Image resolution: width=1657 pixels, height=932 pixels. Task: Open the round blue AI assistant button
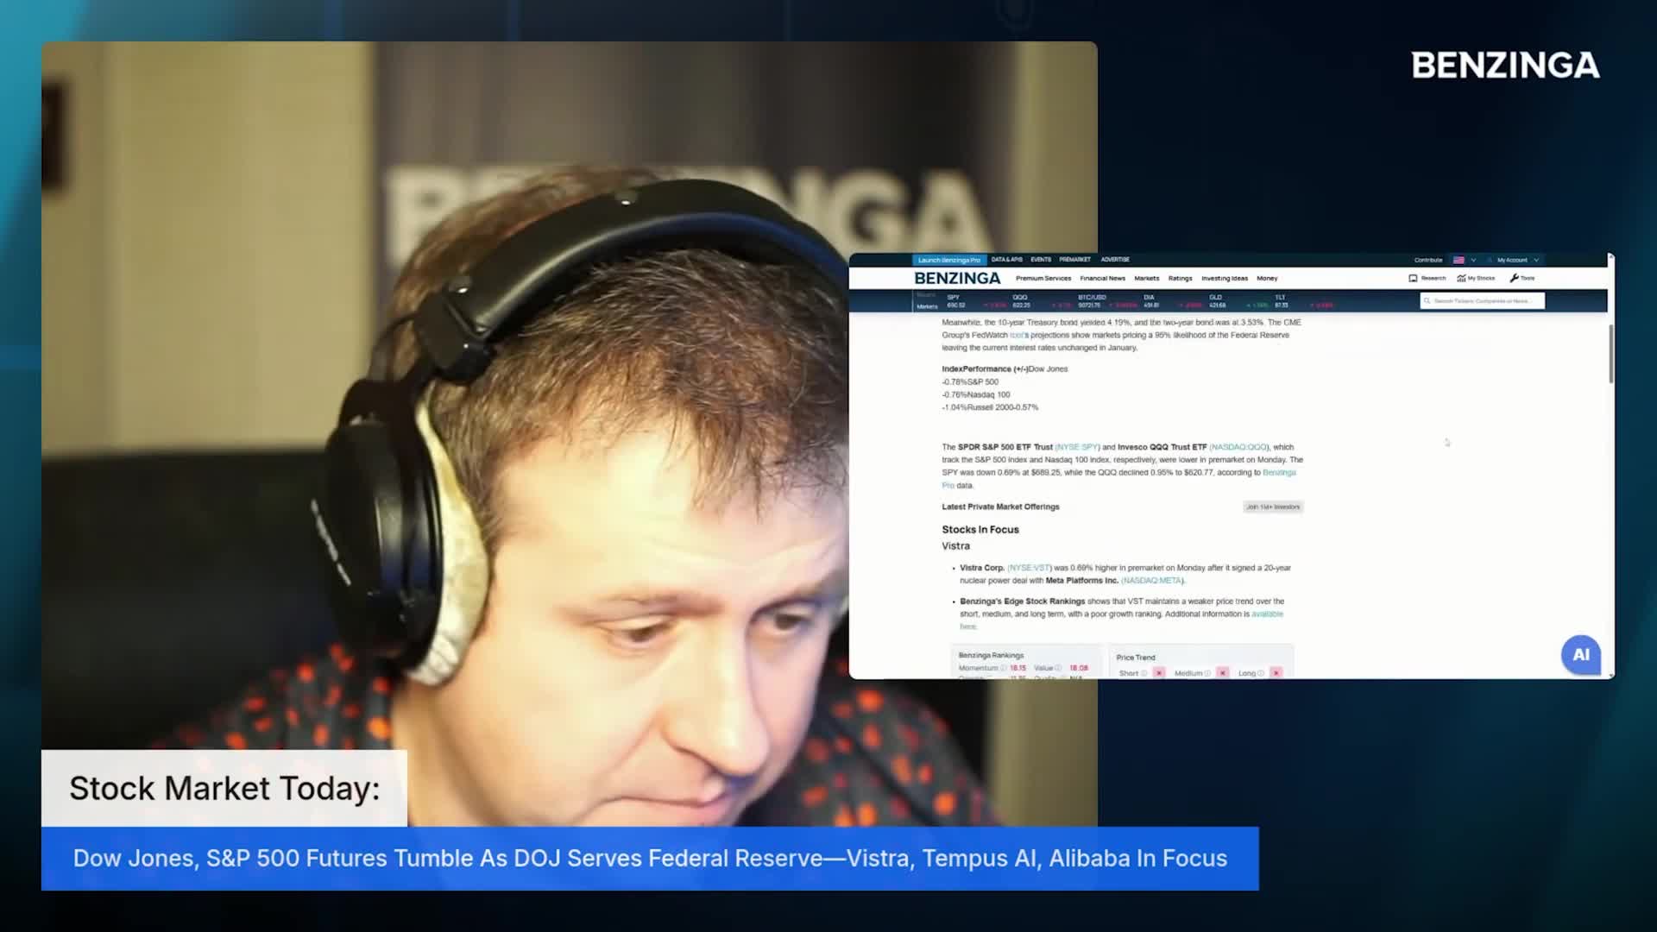[x=1580, y=655]
